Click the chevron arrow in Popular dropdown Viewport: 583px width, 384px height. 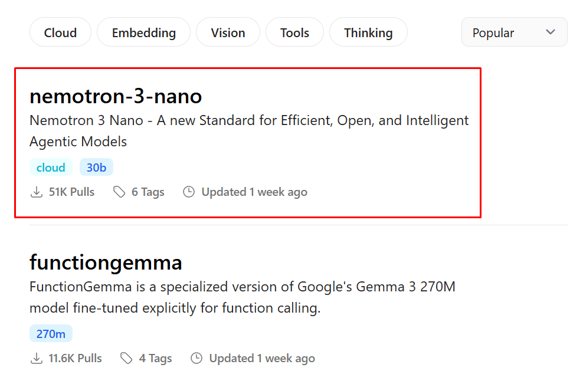pos(551,32)
